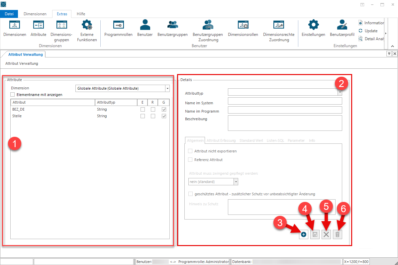Sort by the Attribut column header

(x=52, y=102)
